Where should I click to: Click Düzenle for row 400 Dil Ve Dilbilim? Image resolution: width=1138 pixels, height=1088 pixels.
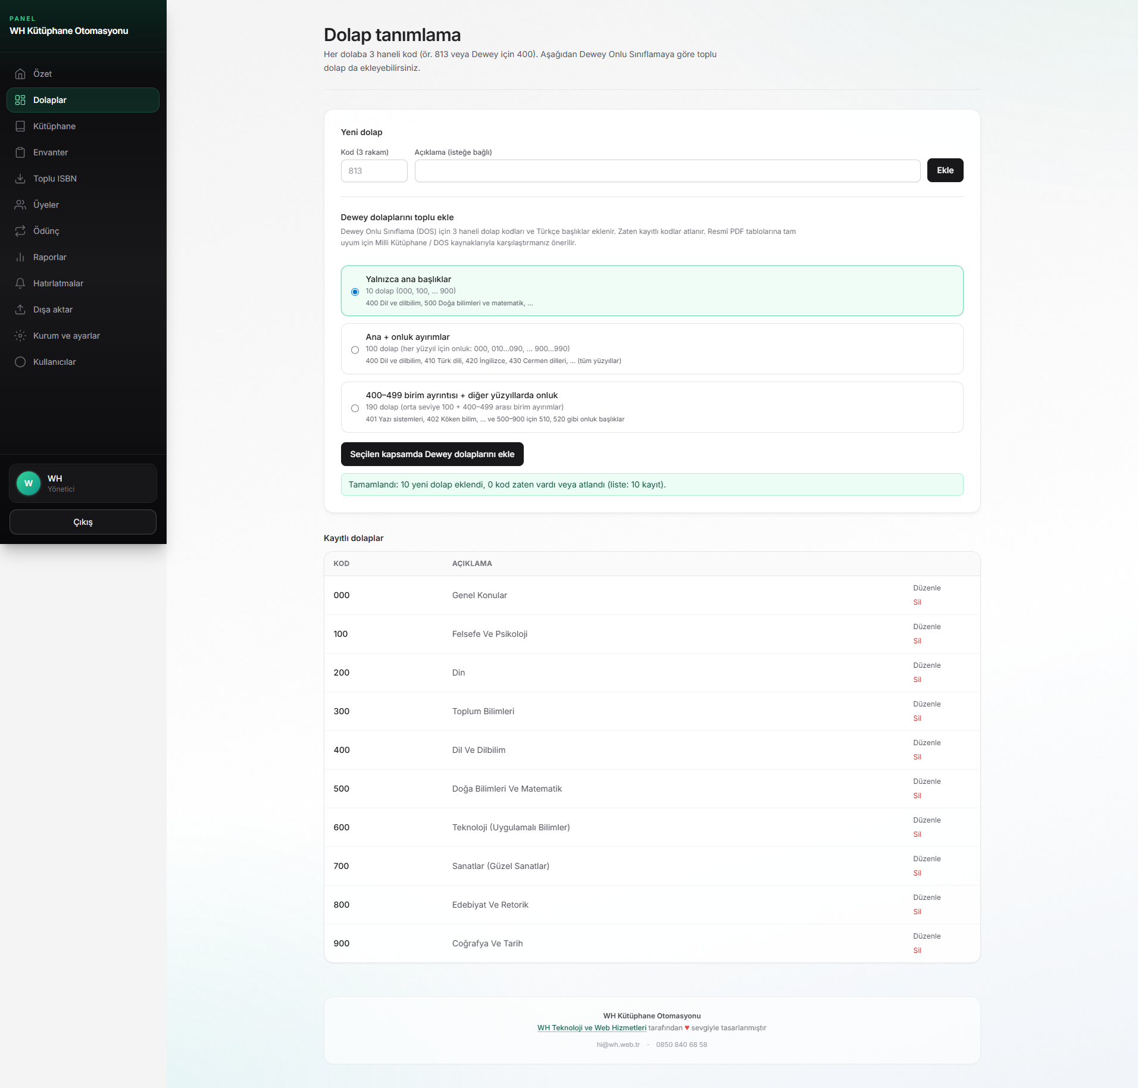tap(927, 743)
